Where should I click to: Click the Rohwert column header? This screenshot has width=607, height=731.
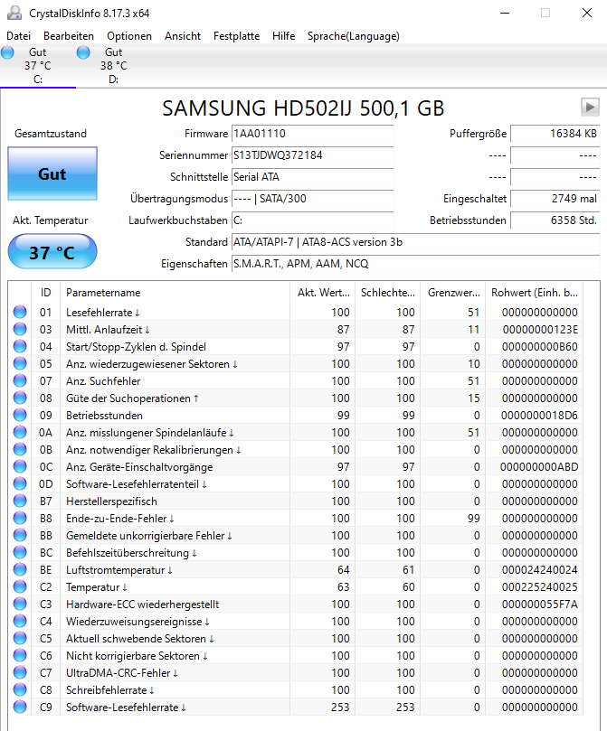535,293
